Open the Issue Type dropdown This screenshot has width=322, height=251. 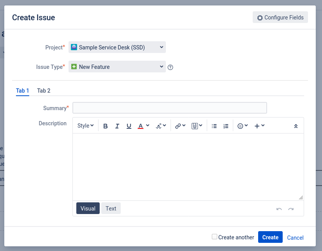(x=117, y=67)
